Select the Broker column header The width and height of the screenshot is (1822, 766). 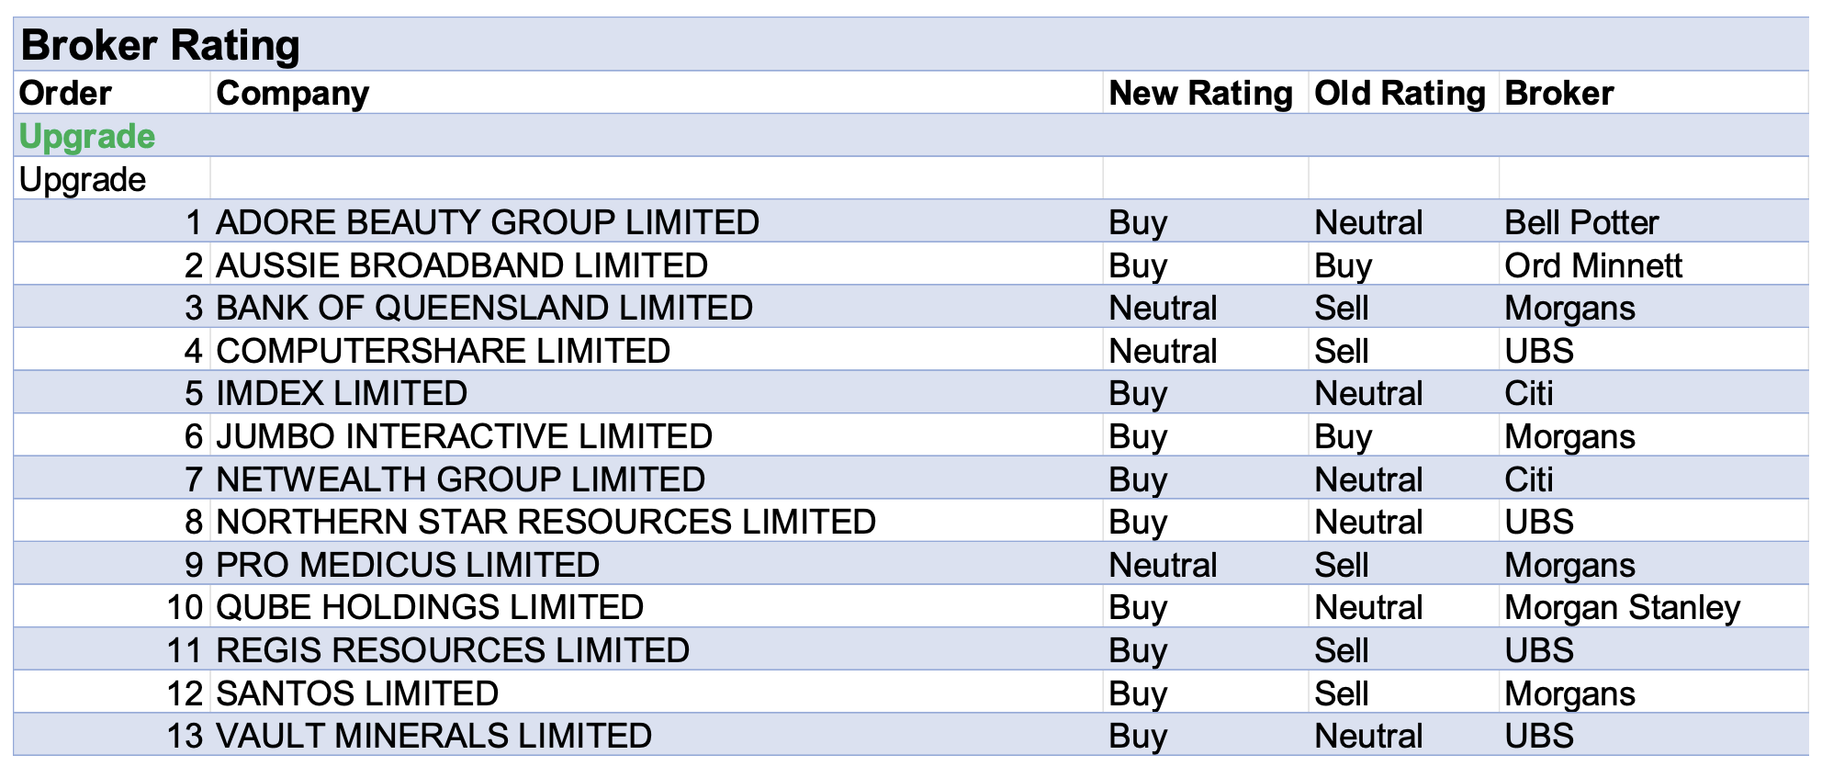1558,93
